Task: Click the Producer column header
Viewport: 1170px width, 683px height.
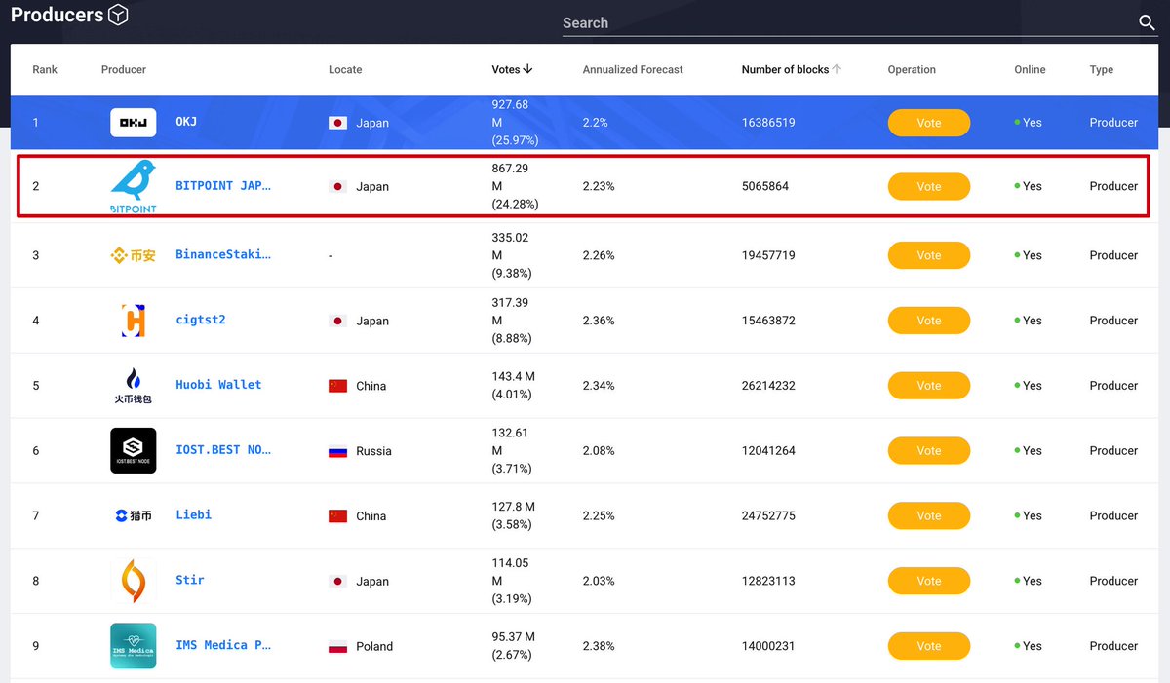Action: click(124, 70)
